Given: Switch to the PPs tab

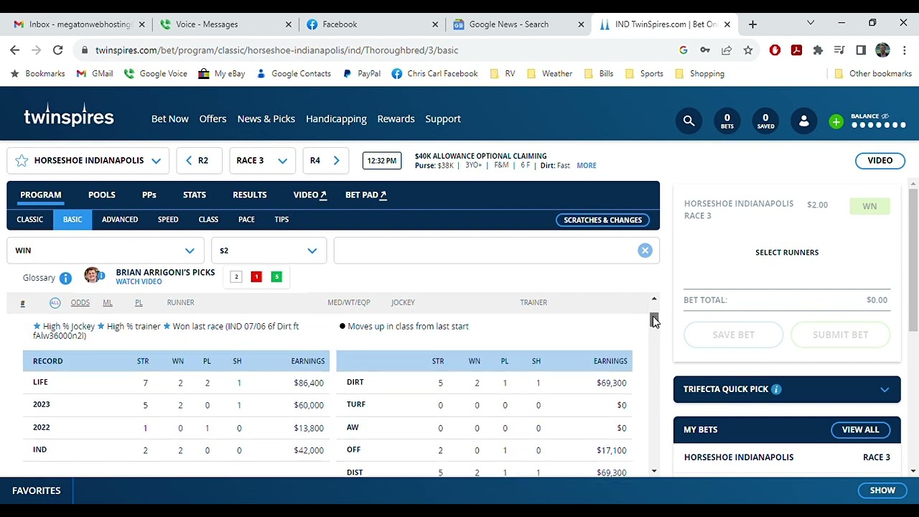Looking at the screenshot, I should point(149,195).
